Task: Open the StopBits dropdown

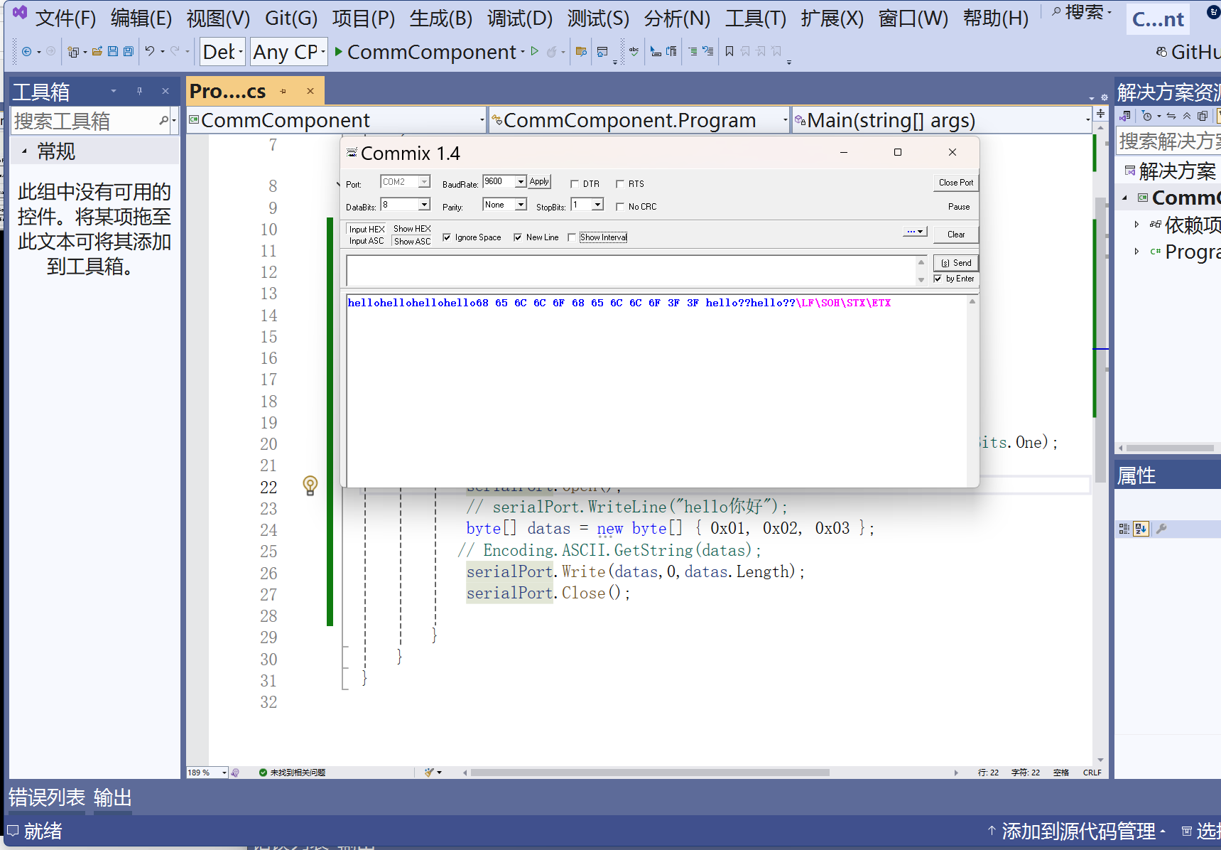Action: click(x=597, y=205)
